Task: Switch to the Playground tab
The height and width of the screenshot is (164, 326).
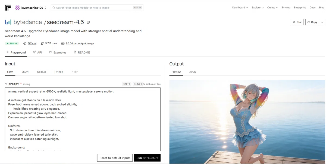Action: pyautogui.click(x=16, y=53)
